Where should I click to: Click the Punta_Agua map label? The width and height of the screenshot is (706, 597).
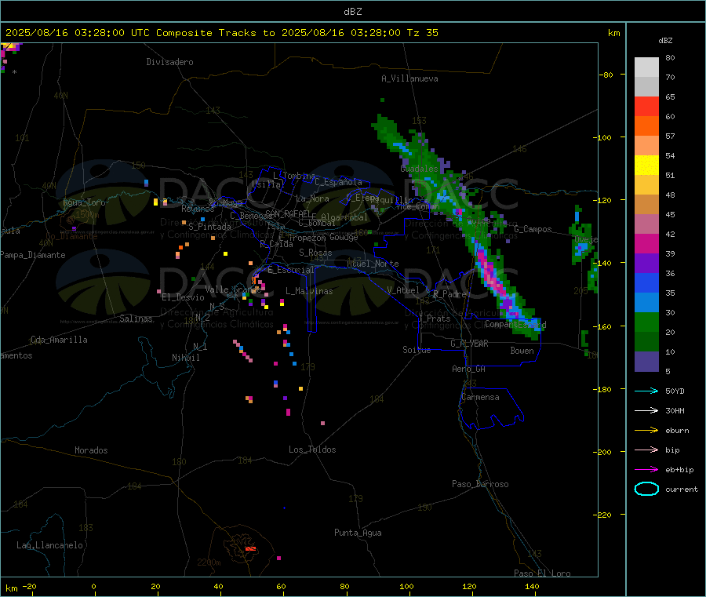358,533
